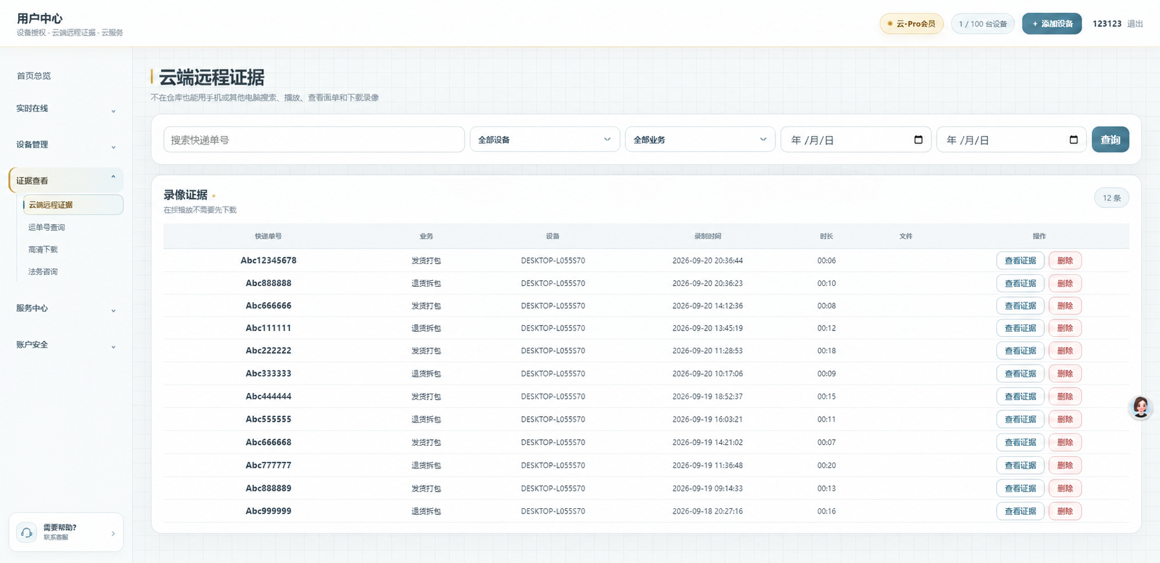Click the end date 年/月/日 field

coord(1011,140)
